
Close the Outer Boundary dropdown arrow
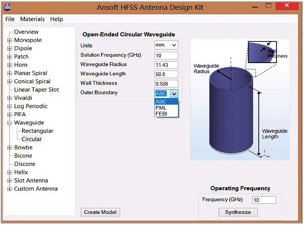point(174,94)
